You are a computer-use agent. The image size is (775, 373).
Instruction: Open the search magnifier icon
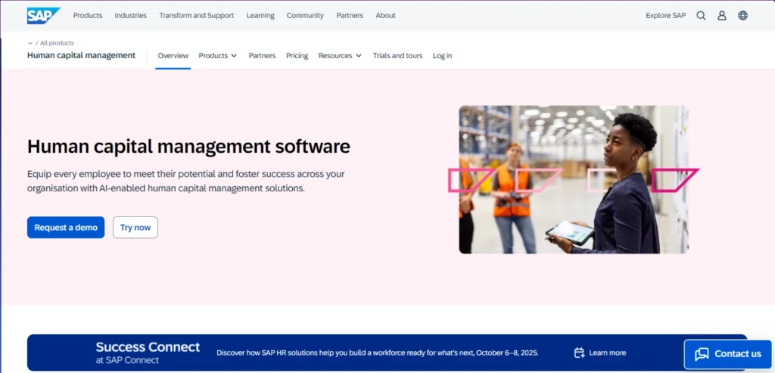coord(701,15)
